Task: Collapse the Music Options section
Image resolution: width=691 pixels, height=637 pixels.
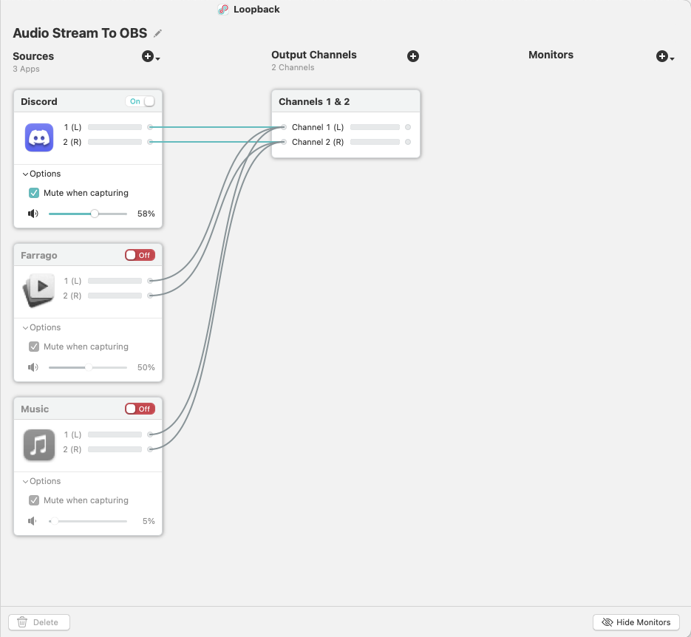Action: (25, 482)
